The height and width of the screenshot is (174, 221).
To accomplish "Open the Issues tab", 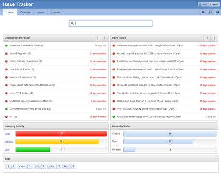I will (x=40, y=12).
